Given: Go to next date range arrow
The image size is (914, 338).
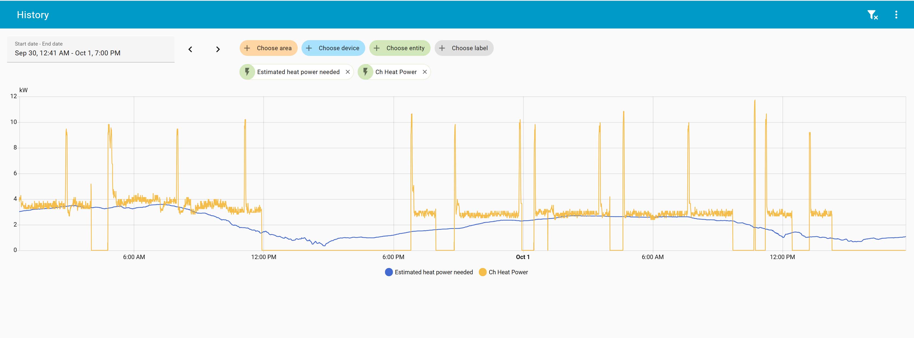Looking at the screenshot, I should (x=218, y=49).
